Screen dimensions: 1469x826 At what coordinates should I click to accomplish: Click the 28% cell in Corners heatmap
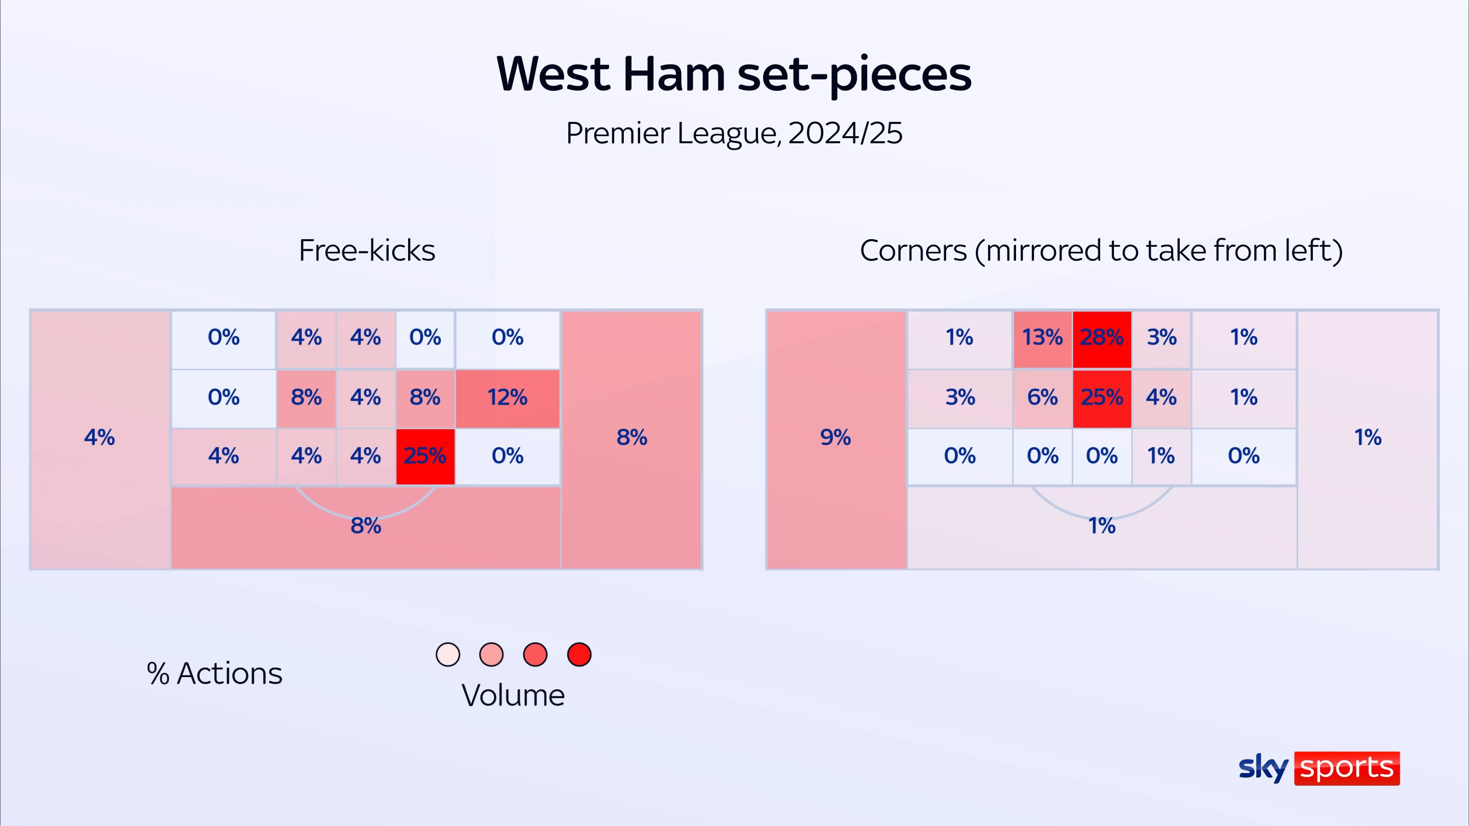tap(1102, 338)
